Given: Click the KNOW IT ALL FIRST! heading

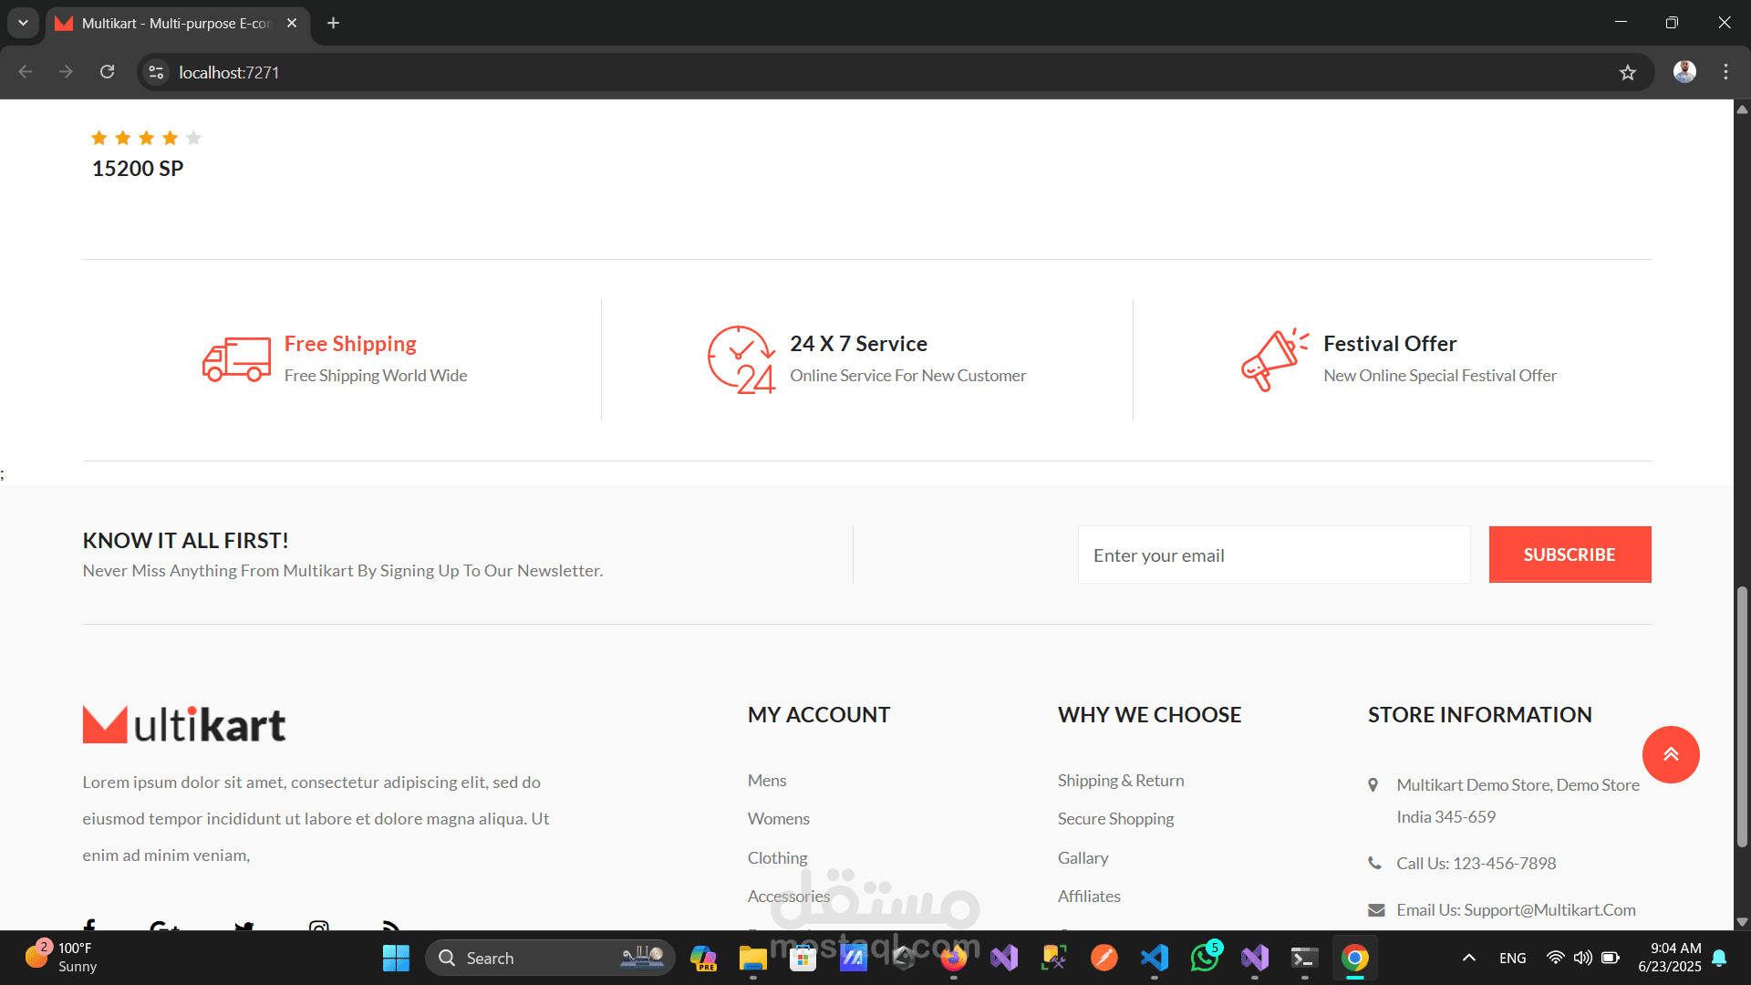Looking at the screenshot, I should [185, 541].
